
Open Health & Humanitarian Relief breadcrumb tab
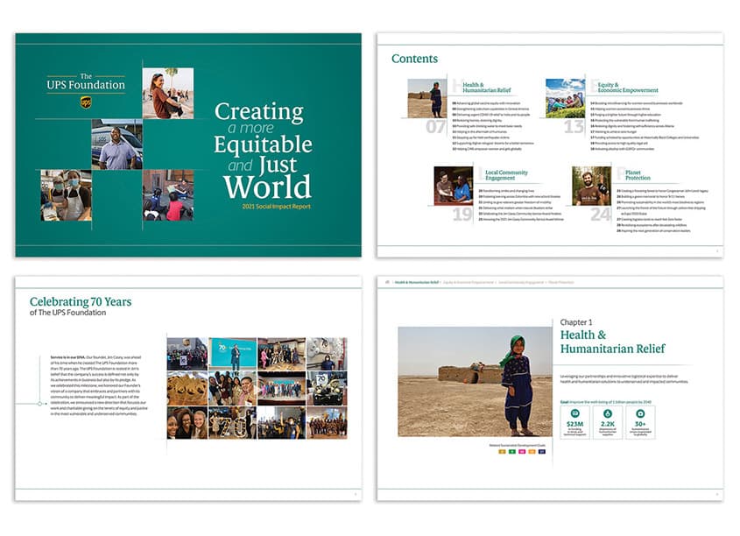tap(417, 282)
